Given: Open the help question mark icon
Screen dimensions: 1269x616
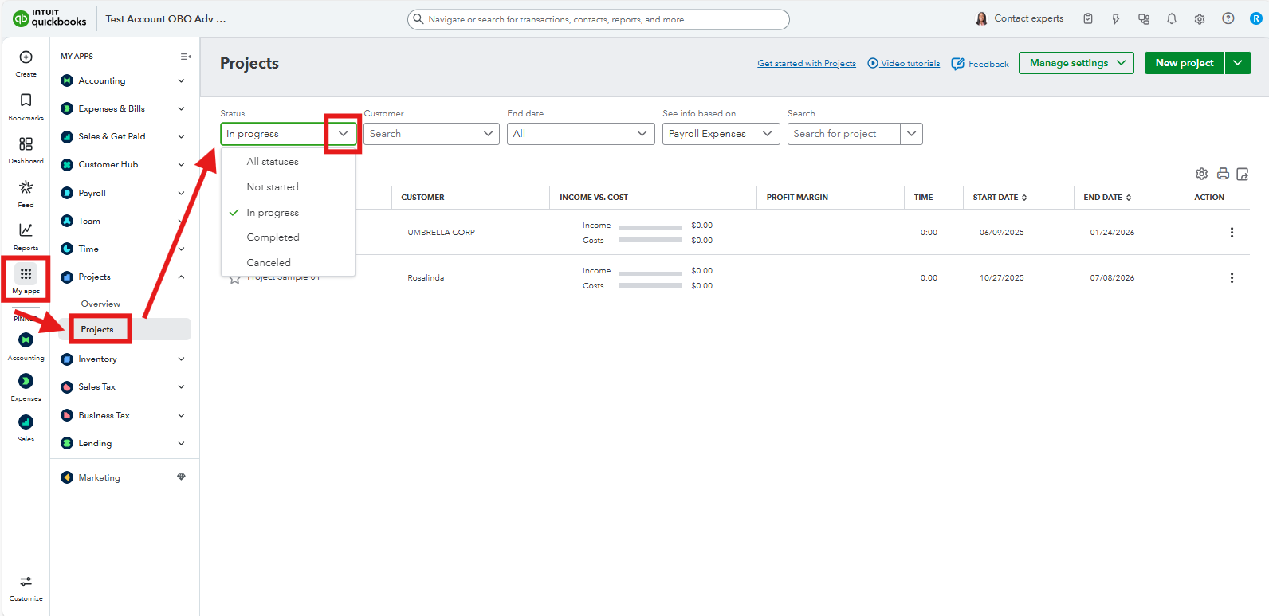Looking at the screenshot, I should coord(1228,19).
